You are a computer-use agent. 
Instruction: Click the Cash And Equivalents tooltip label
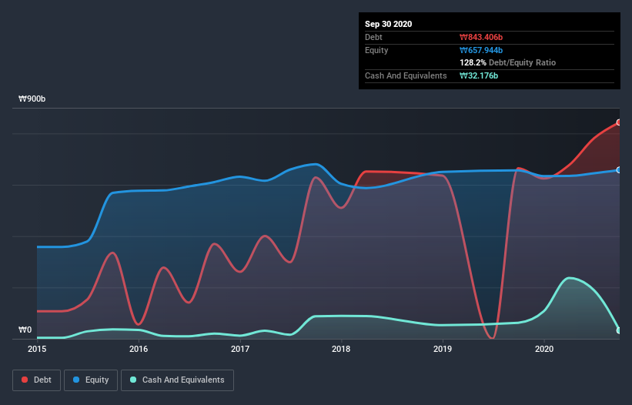point(406,75)
